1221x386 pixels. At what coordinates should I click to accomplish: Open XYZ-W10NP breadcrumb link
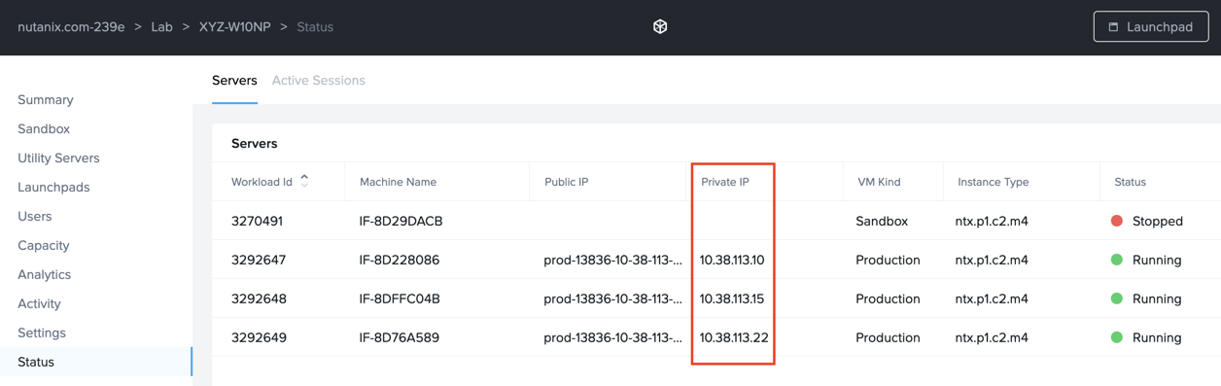(234, 26)
